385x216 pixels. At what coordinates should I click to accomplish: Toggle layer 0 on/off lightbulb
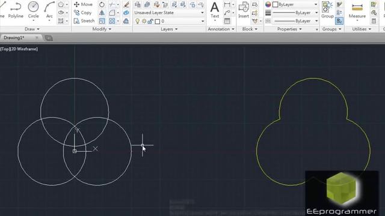click(138, 22)
